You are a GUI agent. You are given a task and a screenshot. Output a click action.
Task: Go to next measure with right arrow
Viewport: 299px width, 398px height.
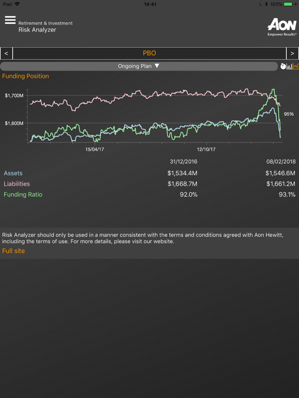292,53
